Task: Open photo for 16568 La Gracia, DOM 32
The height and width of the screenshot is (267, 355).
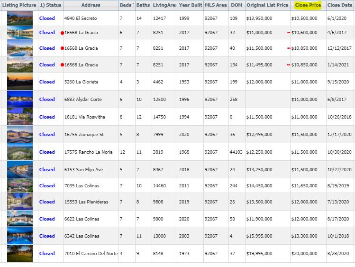Action: 20,32
